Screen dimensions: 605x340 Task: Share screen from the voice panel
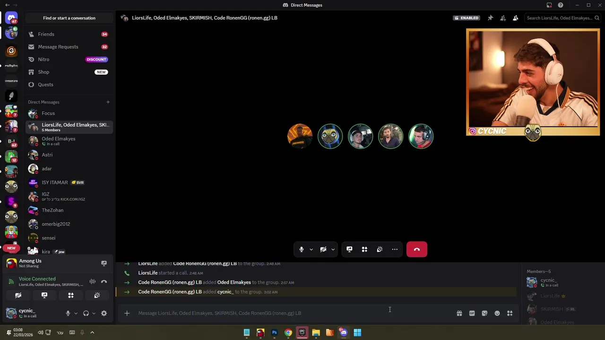coord(44,296)
